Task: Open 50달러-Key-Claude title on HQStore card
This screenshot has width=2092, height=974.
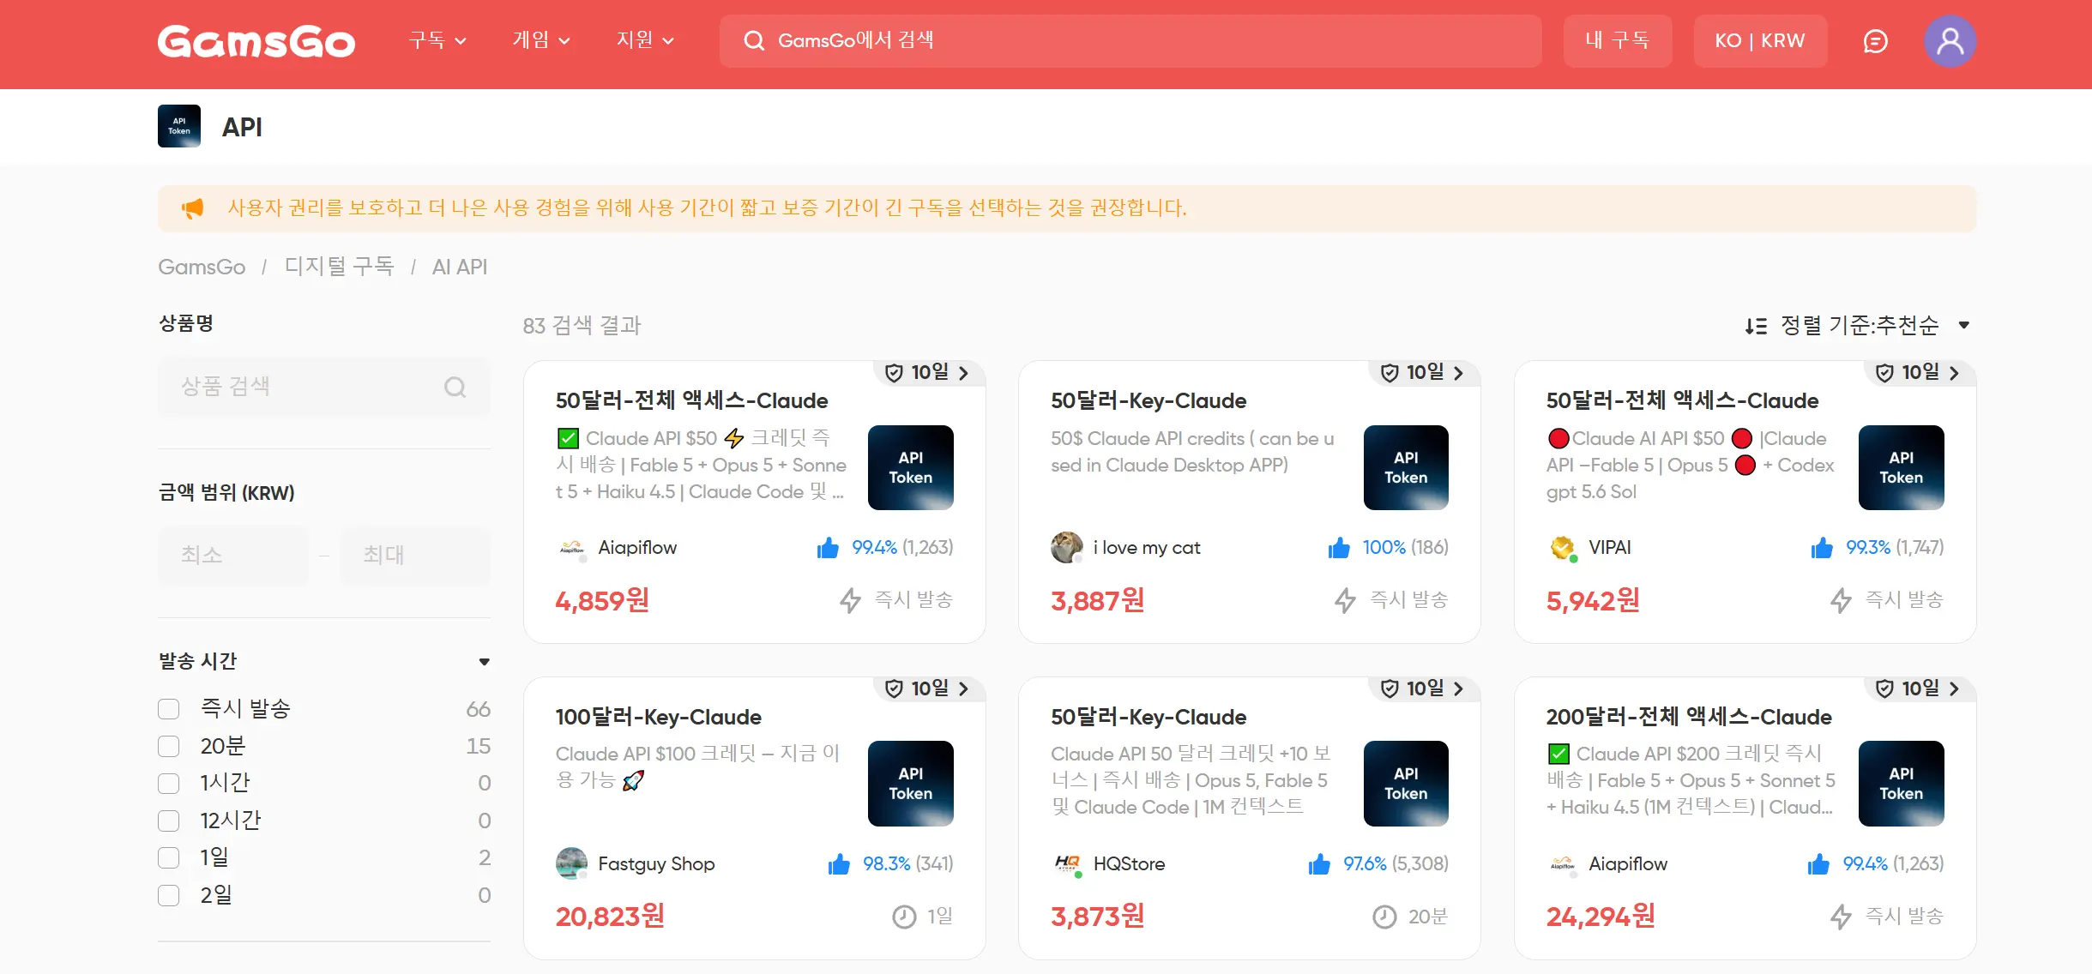Action: pyautogui.click(x=1148, y=717)
